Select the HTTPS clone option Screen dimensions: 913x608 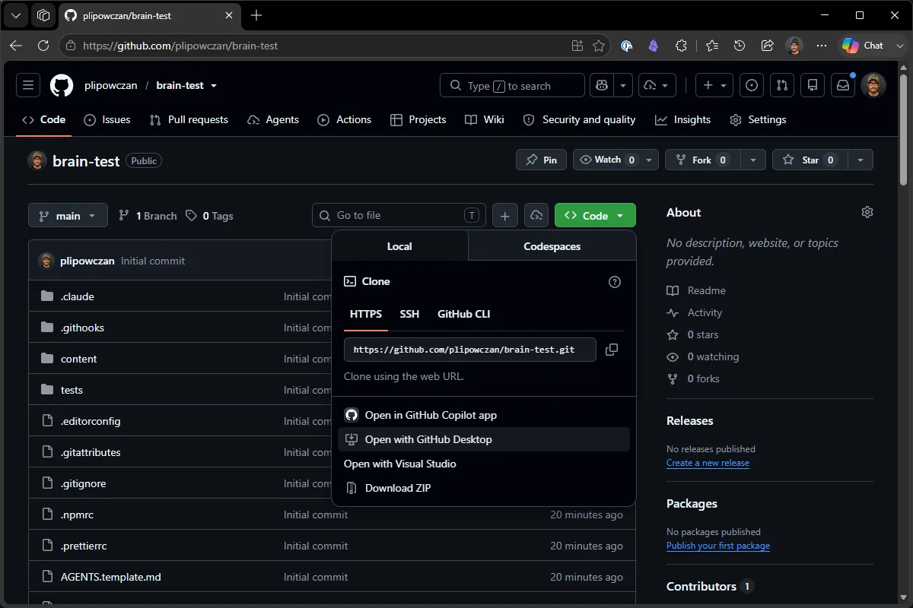pyautogui.click(x=366, y=314)
